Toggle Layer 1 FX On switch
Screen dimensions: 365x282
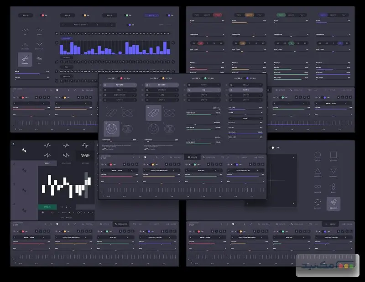point(122,78)
